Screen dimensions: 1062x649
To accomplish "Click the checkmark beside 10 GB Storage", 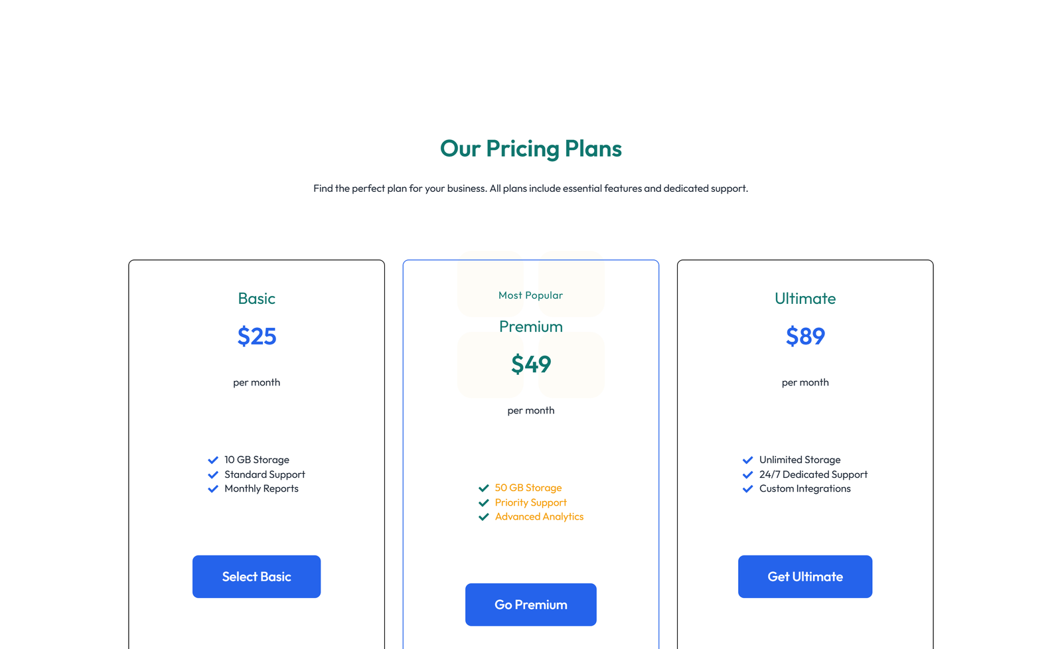I will (x=213, y=459).
